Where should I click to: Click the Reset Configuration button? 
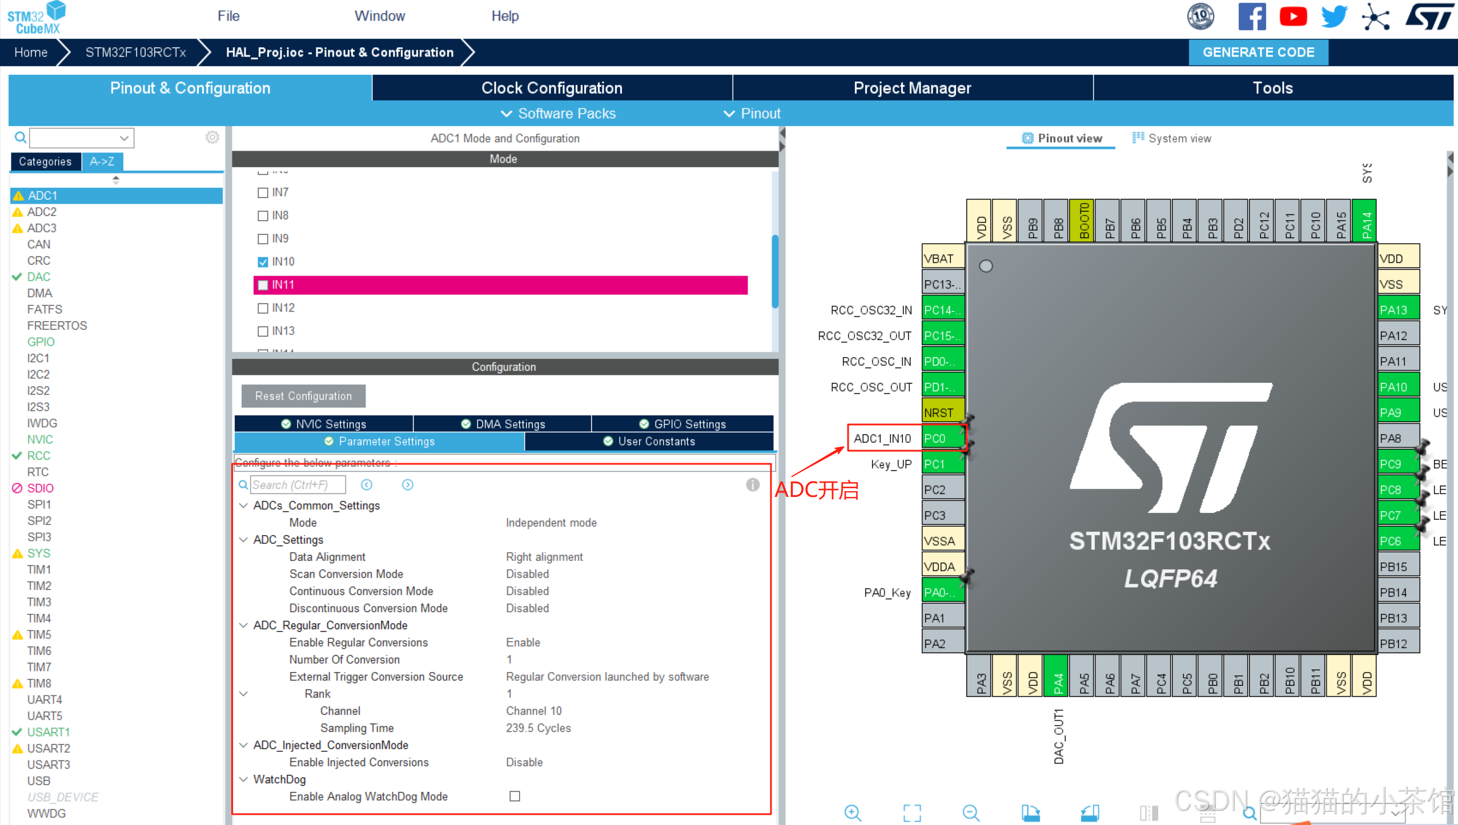point(303,396)
